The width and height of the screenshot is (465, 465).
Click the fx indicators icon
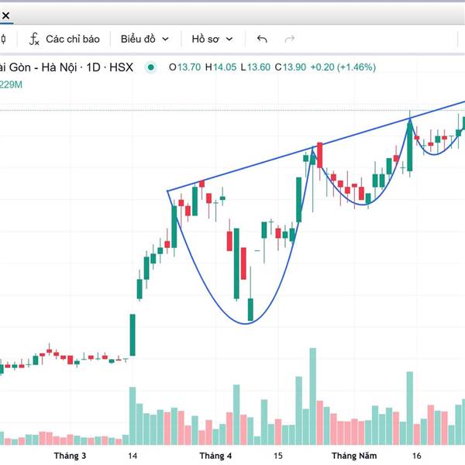click(x=34, y=40)
